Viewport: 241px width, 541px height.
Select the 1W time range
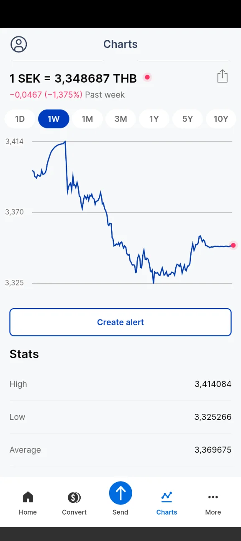54,119
